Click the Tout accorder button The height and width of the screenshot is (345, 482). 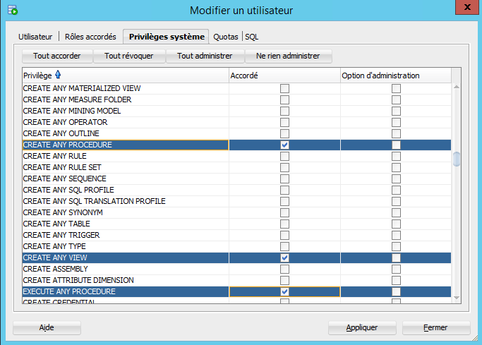56,56
